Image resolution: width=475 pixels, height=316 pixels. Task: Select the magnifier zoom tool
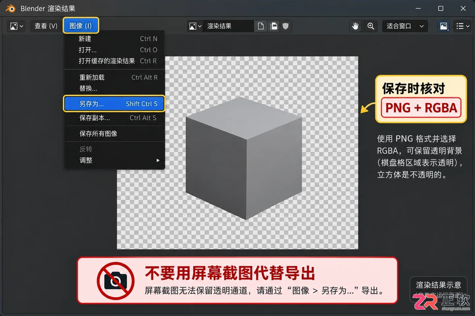point(371,26)
